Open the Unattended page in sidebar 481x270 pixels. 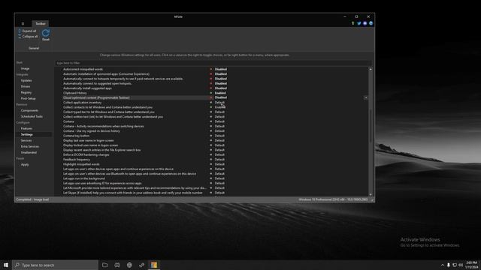click(x=29, y=152)
